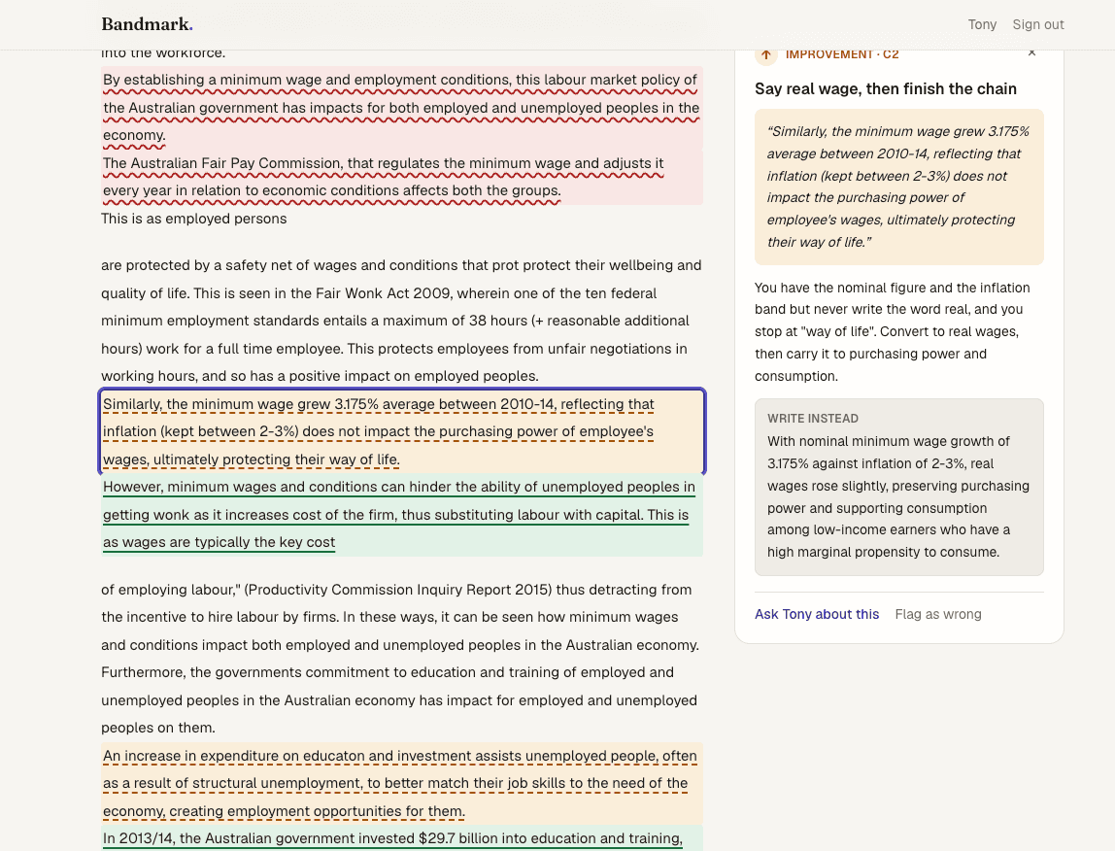Click the quoted excerpt in the feedback card
The width and height of the screenshot is (1115, 851).
898,187
